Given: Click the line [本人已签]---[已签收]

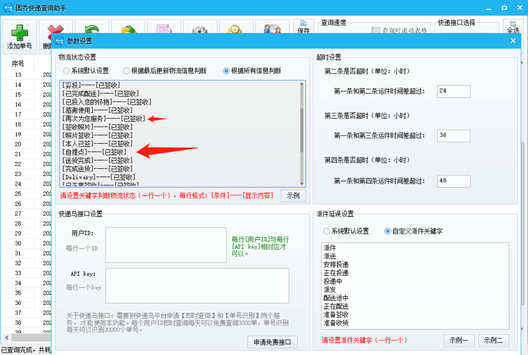Looking at the screenshot, I should [97, 144].
